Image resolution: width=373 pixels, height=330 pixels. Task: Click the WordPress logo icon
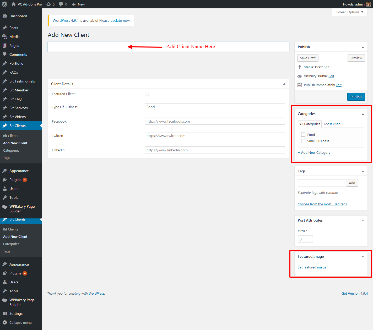[x=4, y=4]
